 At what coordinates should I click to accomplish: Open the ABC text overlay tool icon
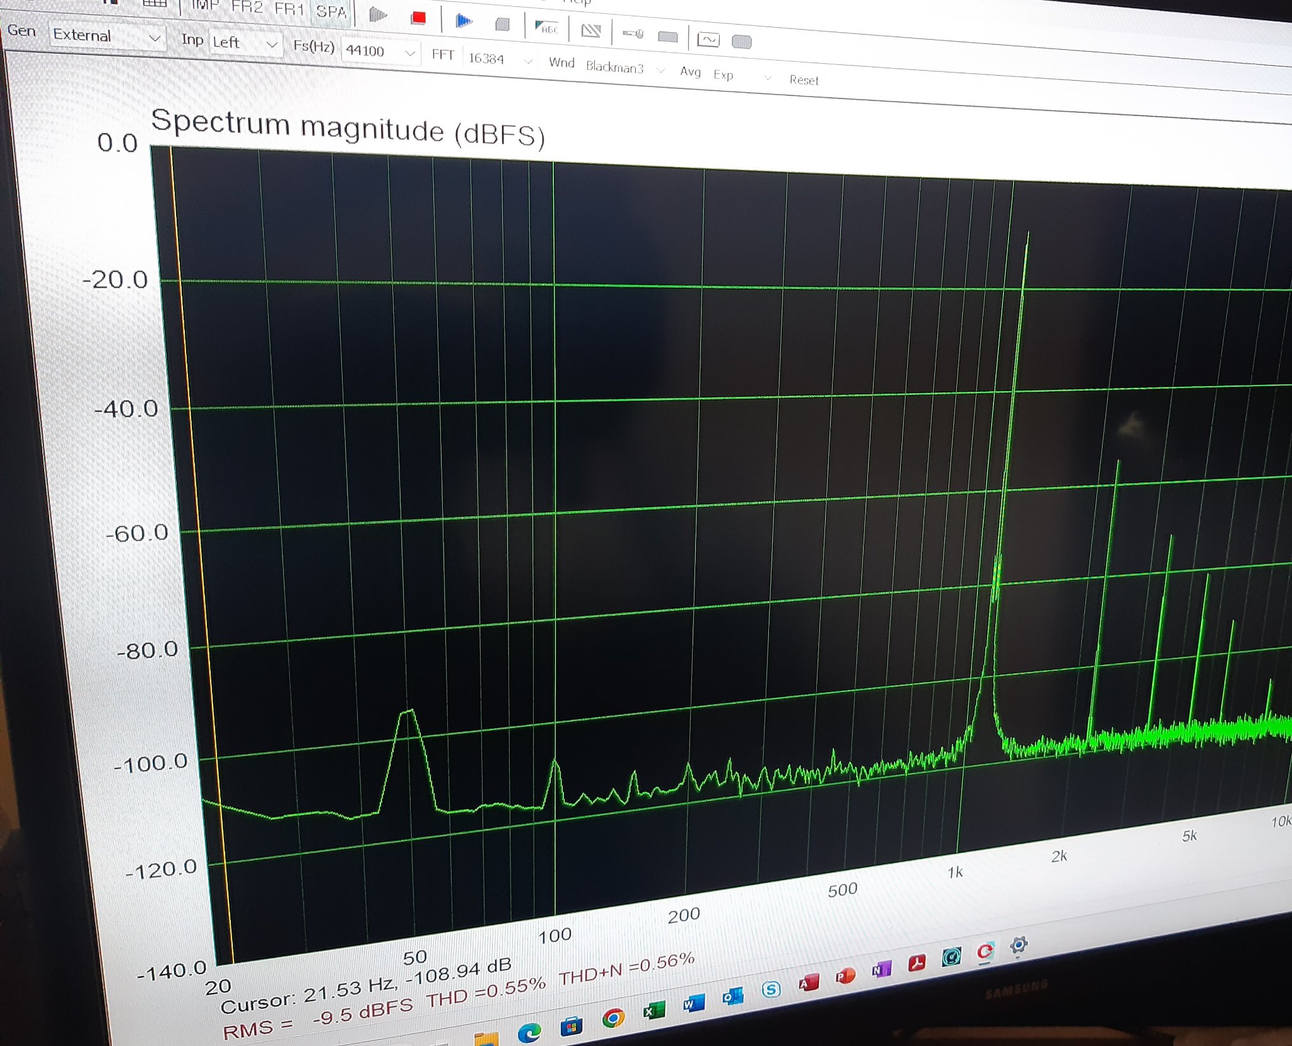point(546,28)
